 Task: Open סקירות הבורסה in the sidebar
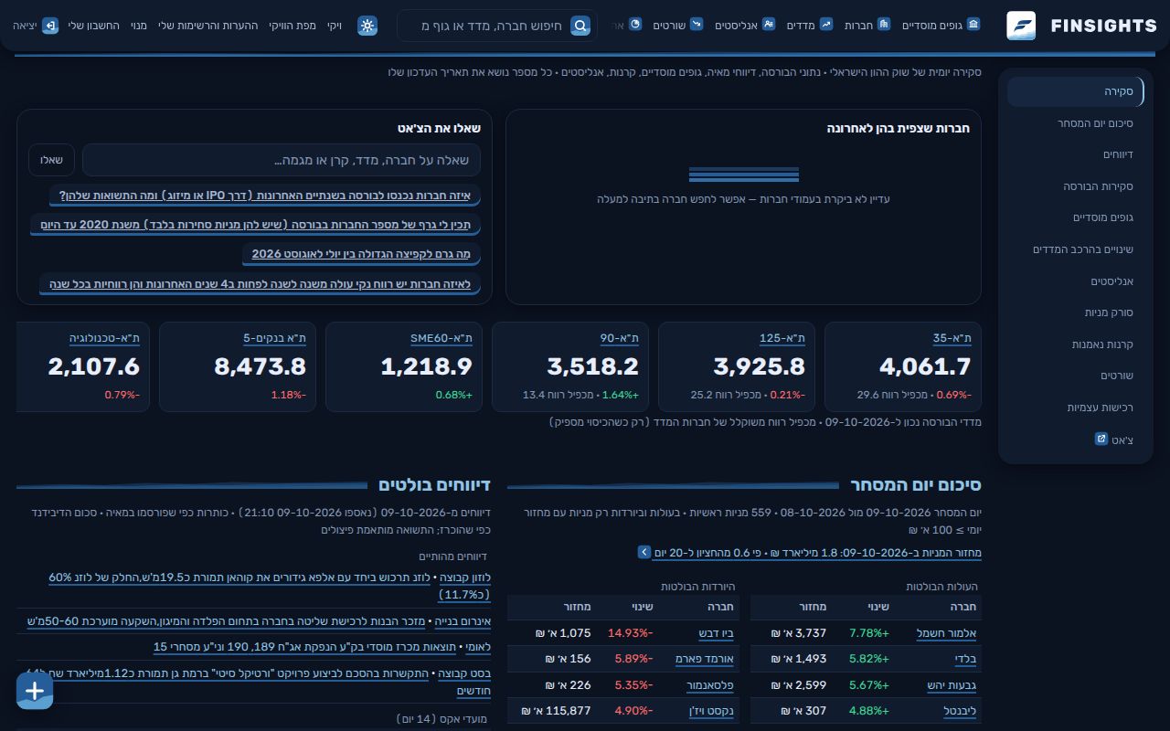[1076, 186]
